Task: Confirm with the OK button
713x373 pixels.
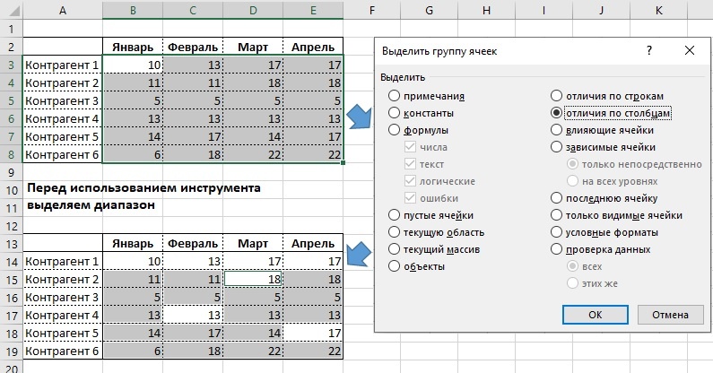Action: click(x=596, y=315)
